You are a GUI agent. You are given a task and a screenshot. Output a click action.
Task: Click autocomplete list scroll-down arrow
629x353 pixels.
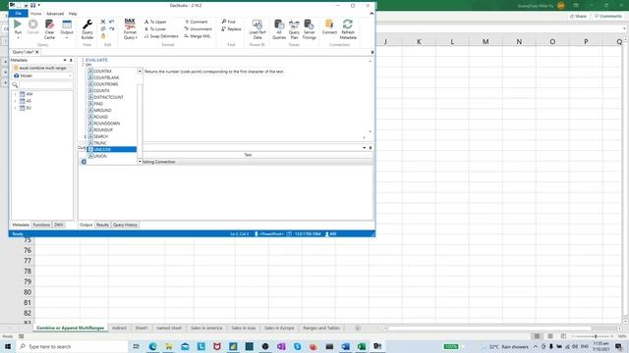pyautogui.click(x=140, y=161)
